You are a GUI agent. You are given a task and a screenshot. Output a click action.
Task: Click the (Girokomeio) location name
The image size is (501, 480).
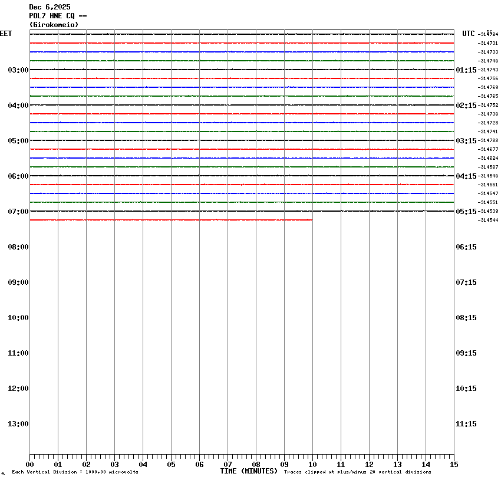(x=54, y=25)
